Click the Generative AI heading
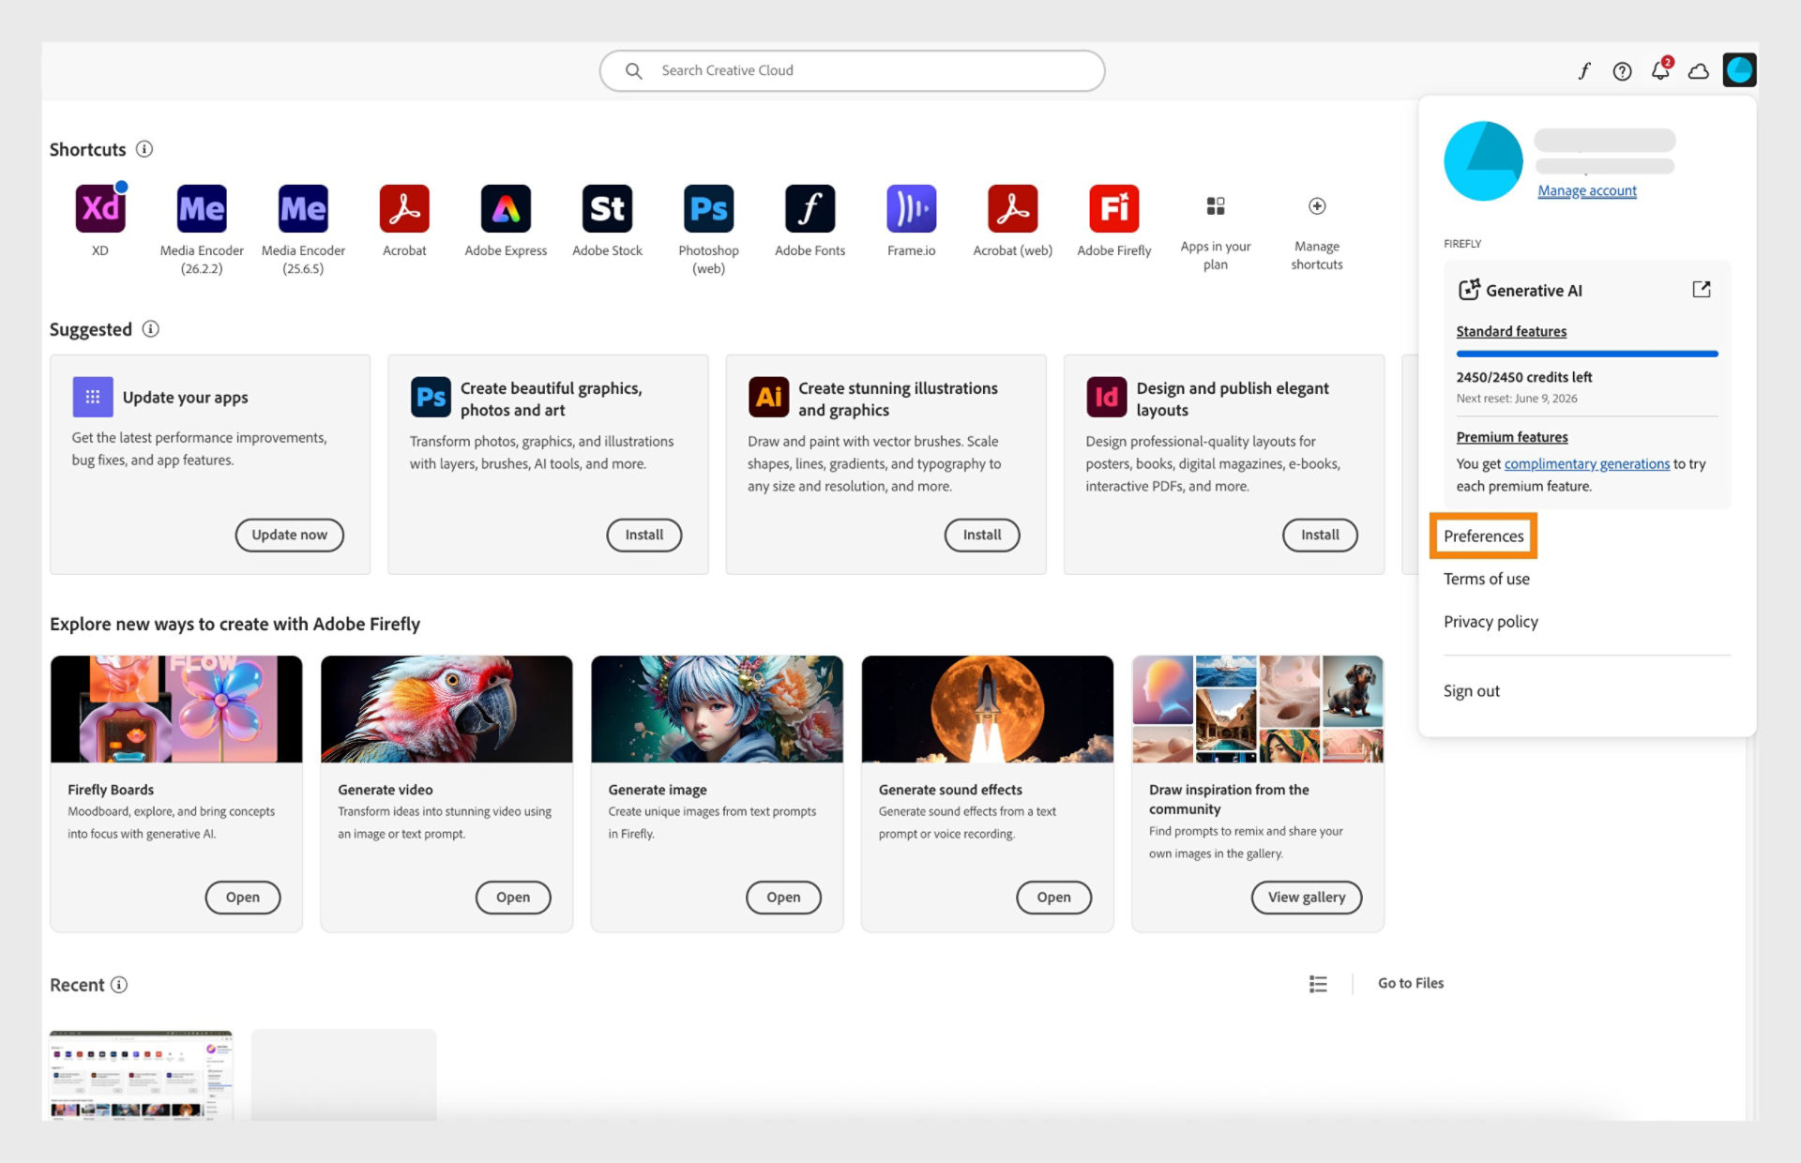This screenshot has height=1163, width=1801. tap(1534, 290)
